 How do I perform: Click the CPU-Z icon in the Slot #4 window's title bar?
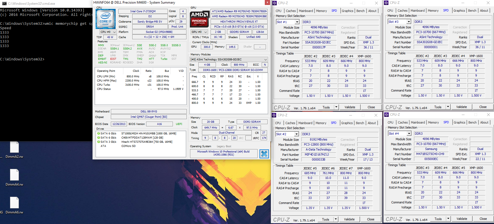[x=387, y=115]
